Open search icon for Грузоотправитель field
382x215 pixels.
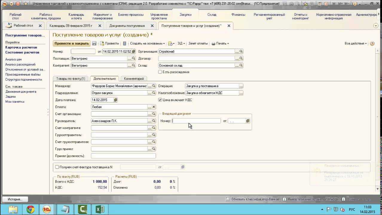click(x=154, y=135)
